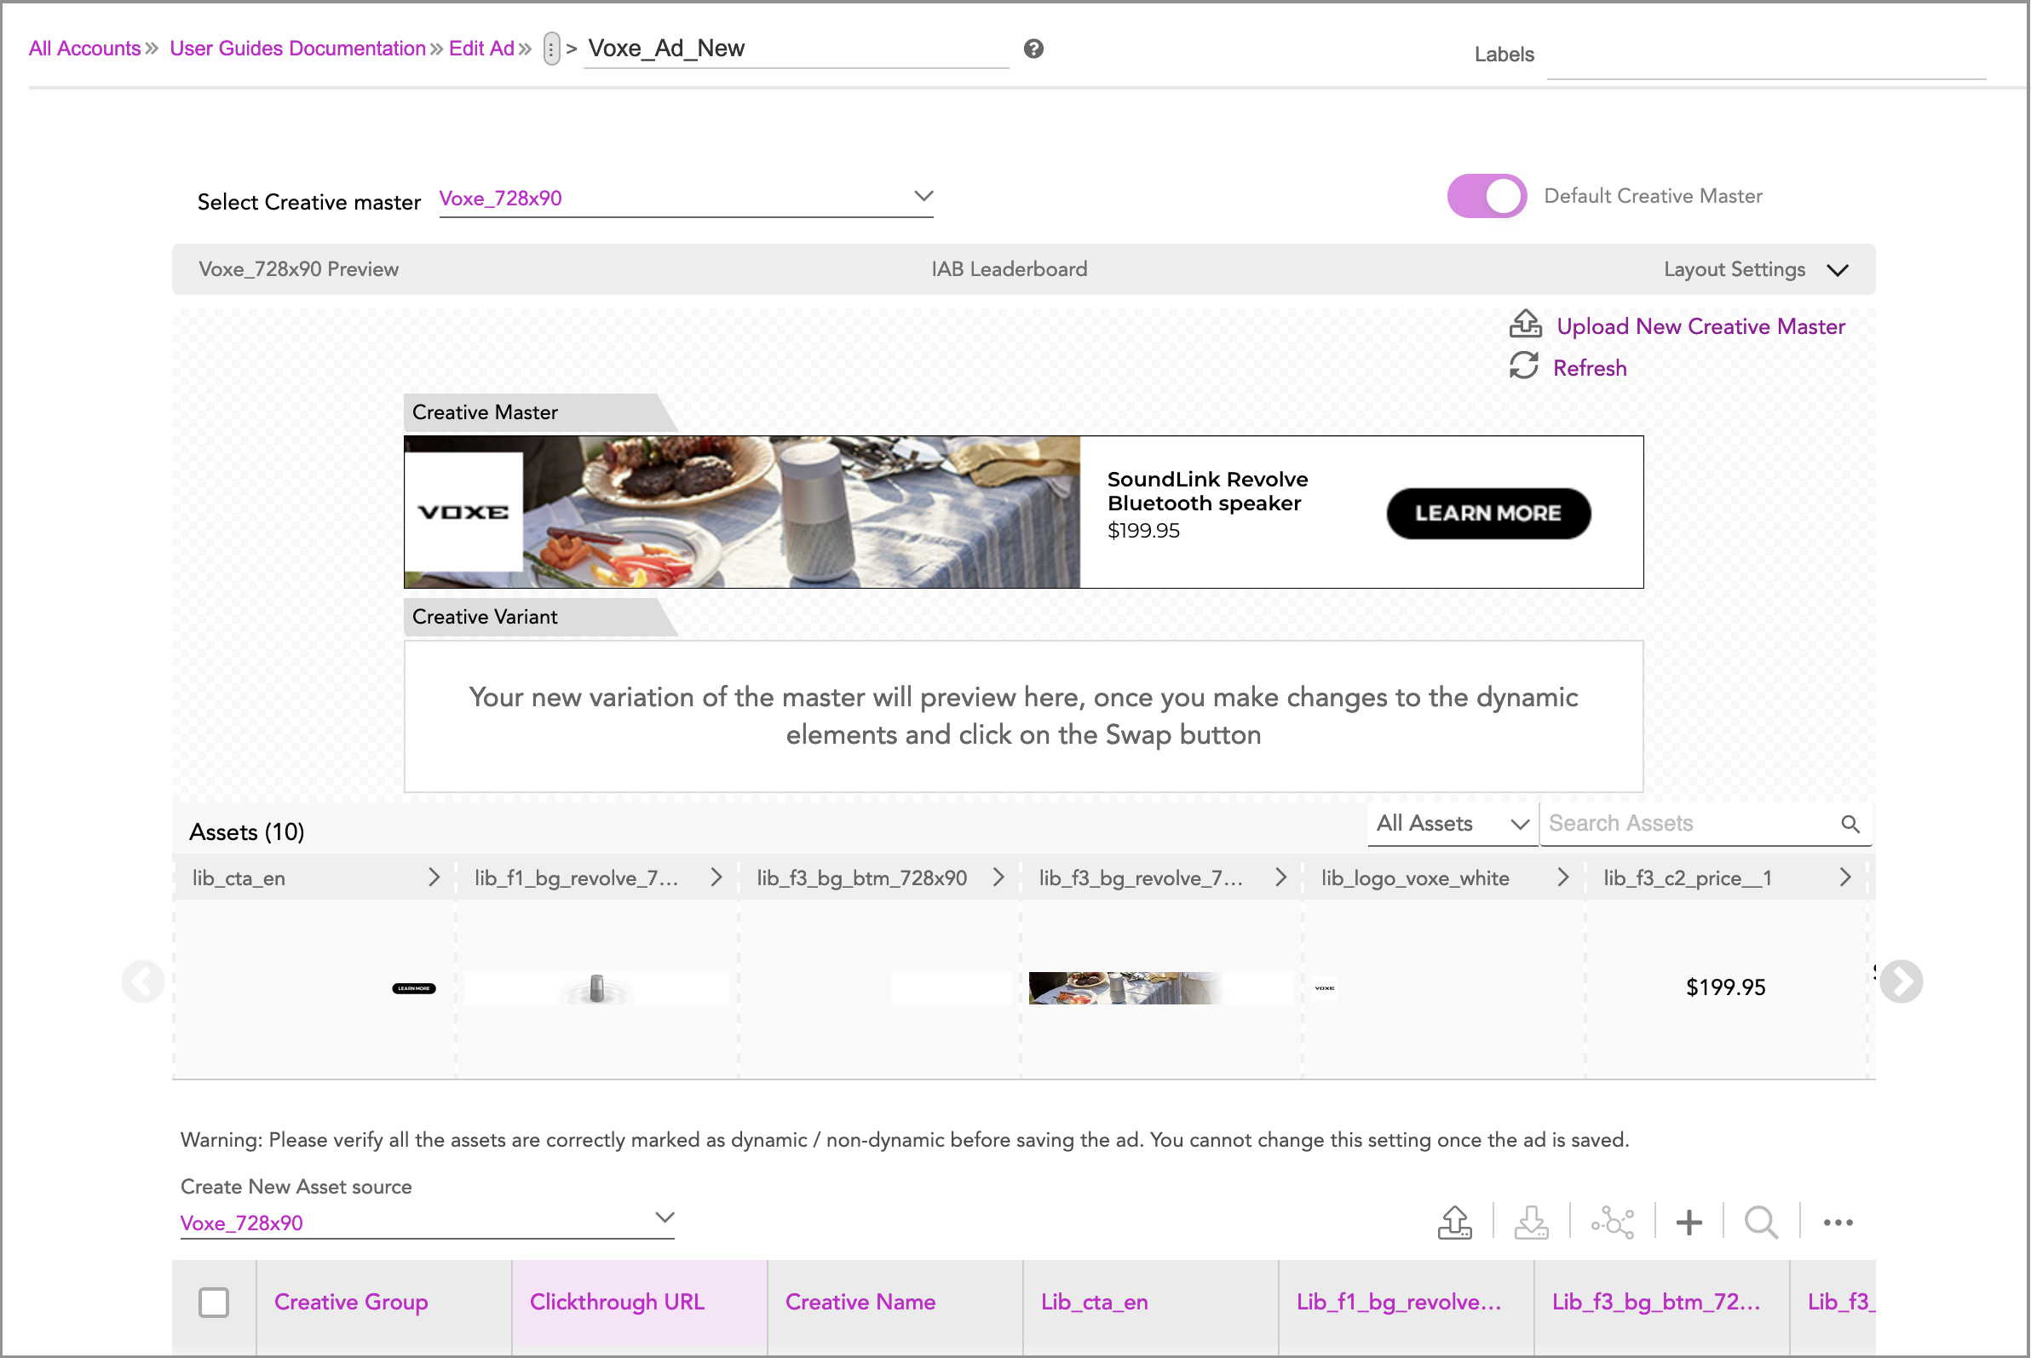Click the magnifier icon in table toolbar
This screenshot has width=2031, height=1358.
click(1761, 1222)
